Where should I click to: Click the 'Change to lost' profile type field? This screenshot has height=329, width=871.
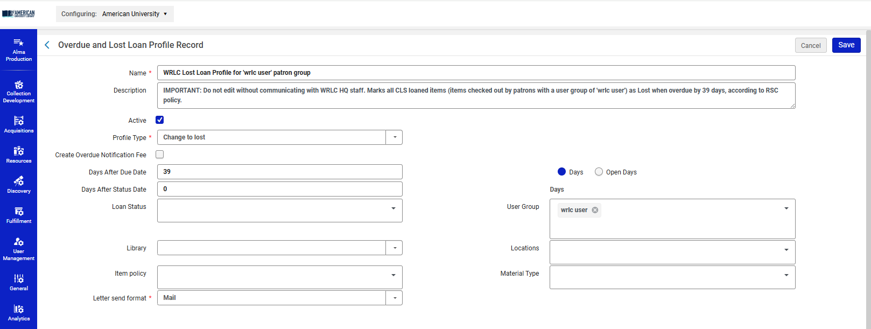click(271, 137)
